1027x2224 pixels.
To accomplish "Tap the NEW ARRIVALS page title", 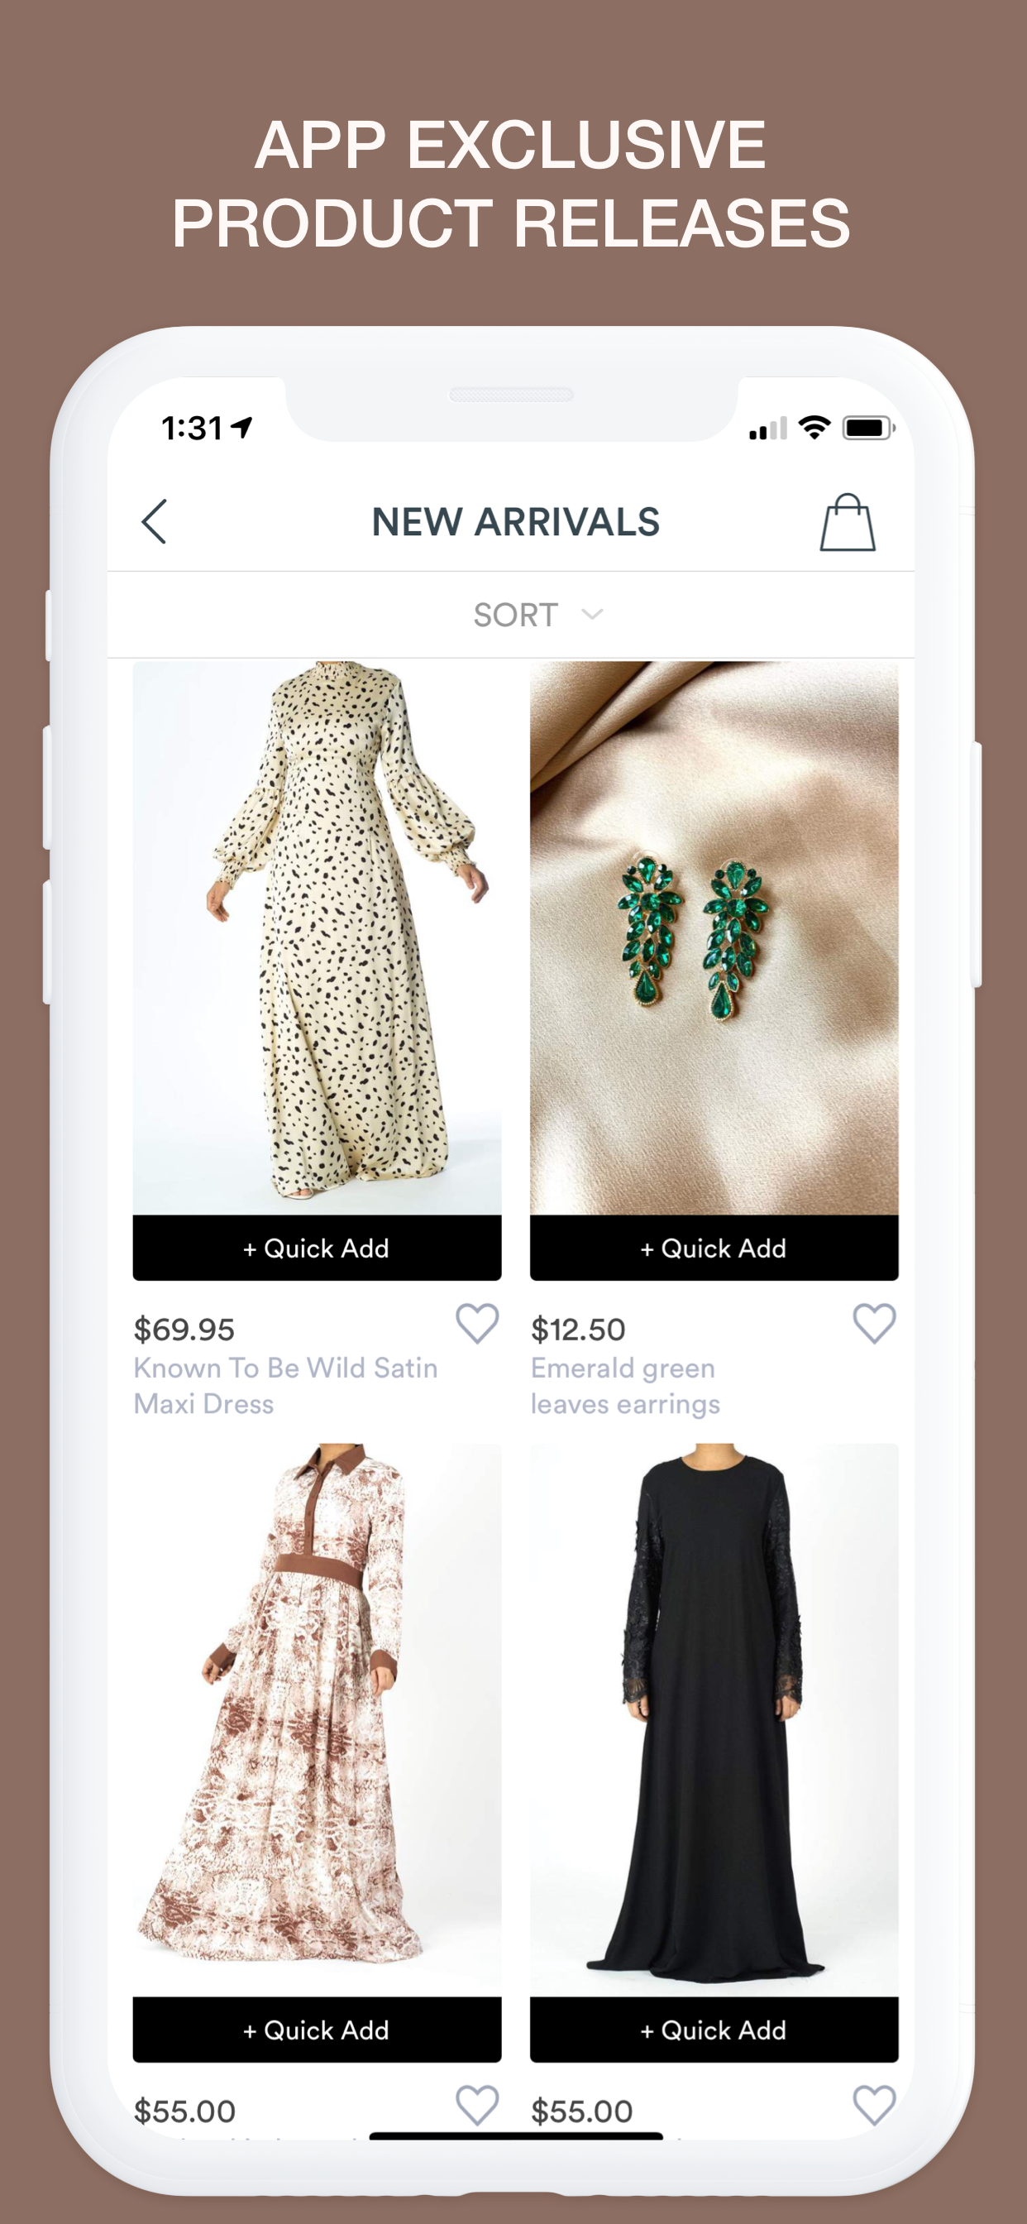I will 515,521.
